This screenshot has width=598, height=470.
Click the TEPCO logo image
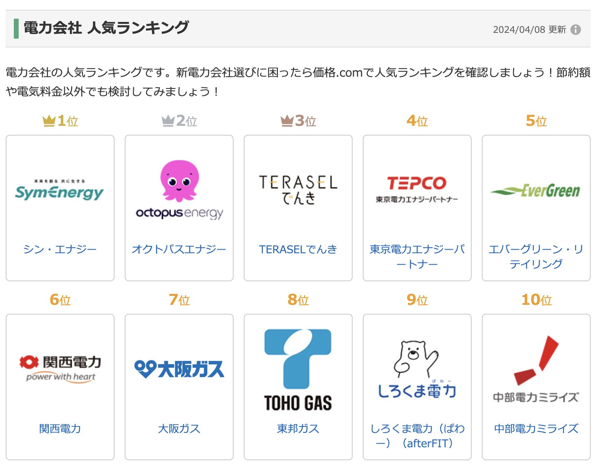click(x=417, y=190)
